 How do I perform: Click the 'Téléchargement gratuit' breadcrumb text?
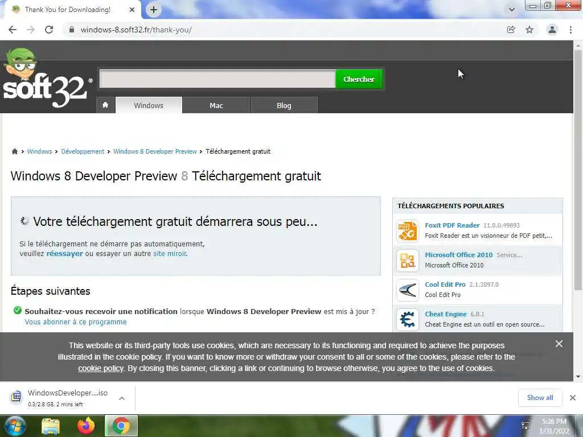point(238,151)
